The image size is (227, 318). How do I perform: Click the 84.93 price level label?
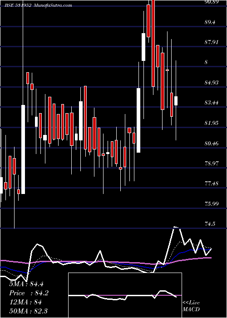[212, 83]
